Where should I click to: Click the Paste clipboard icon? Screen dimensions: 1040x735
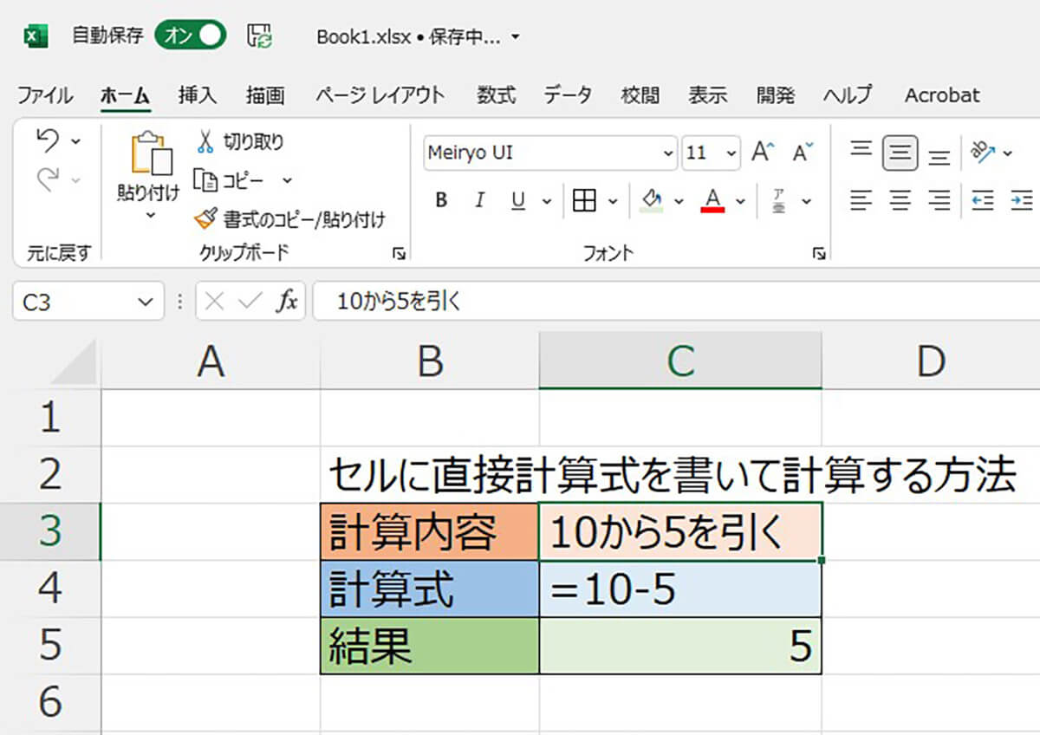[x=149, y=156]
